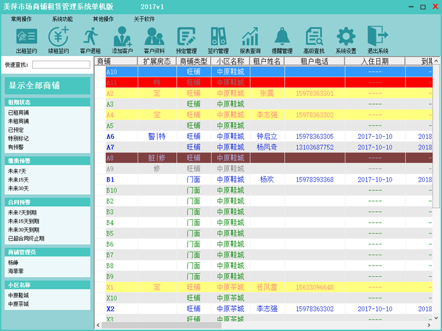Open the 常用操作 menu
442x331 pixels.
(x=21, y=19)
